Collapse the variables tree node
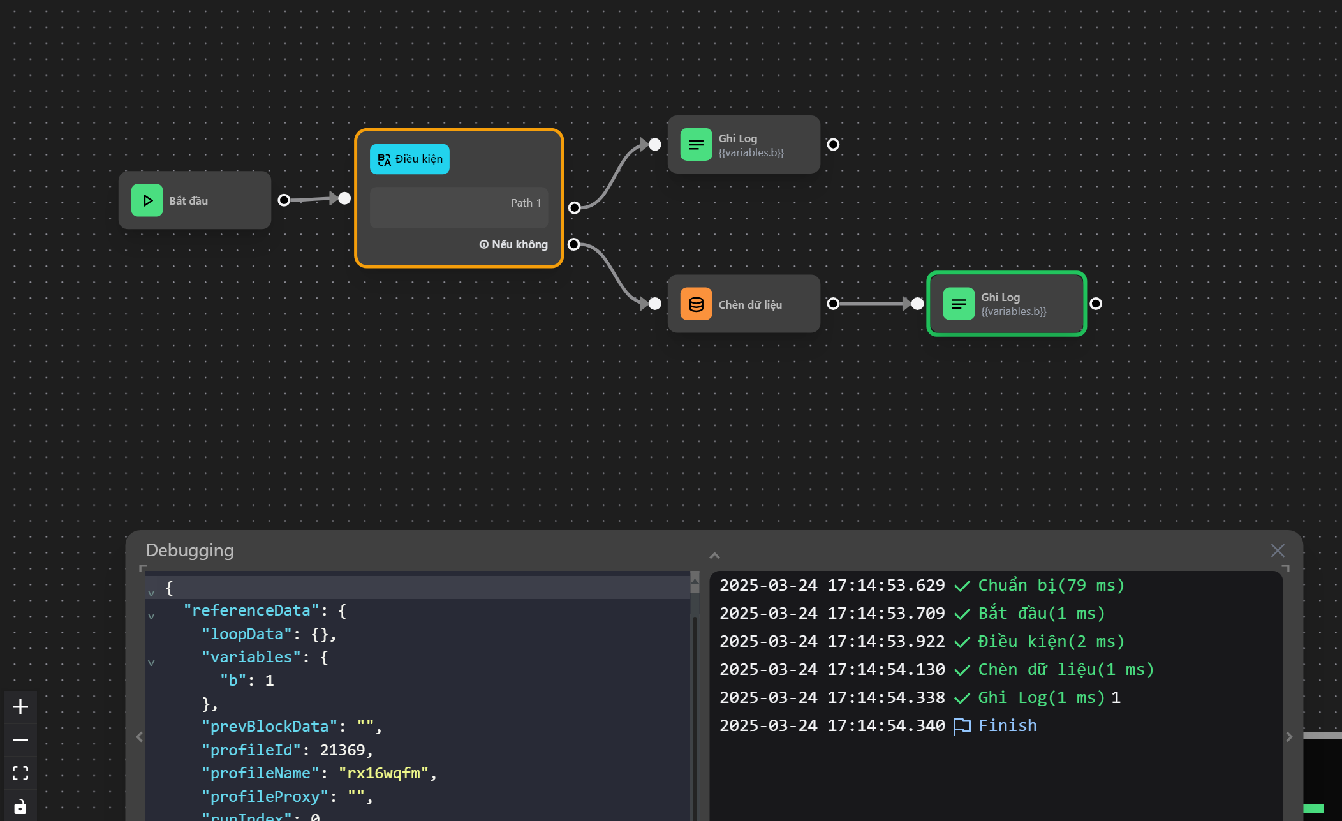The height and width of the screenshot is (821, 1342). click(152, 662)
